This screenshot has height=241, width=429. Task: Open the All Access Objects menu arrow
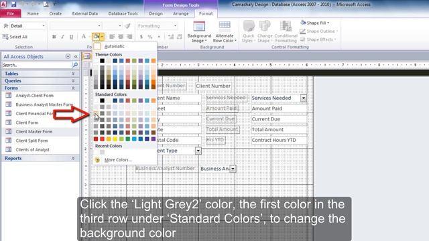(68, 56)
